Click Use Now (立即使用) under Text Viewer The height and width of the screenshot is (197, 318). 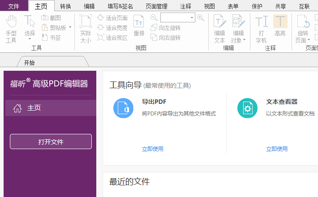click(x=277, y=149)
